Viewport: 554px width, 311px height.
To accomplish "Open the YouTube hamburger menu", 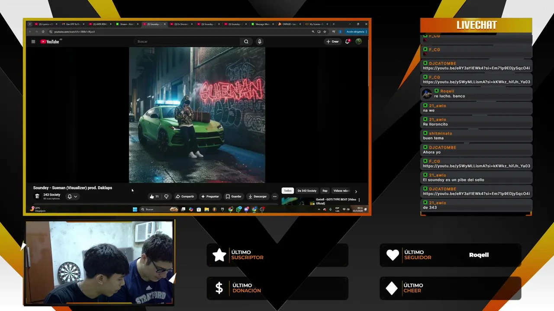I will pyautogui.click(x=33, y=41).
